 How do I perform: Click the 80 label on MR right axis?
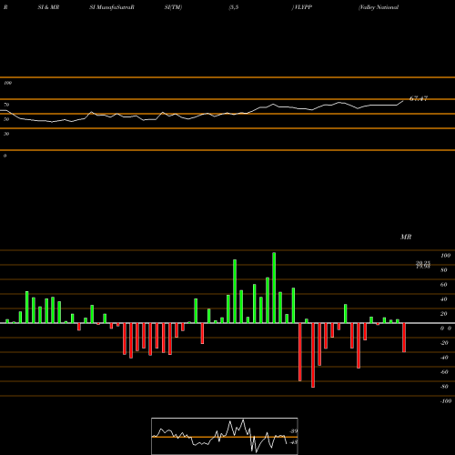click(x=444, y=270)
